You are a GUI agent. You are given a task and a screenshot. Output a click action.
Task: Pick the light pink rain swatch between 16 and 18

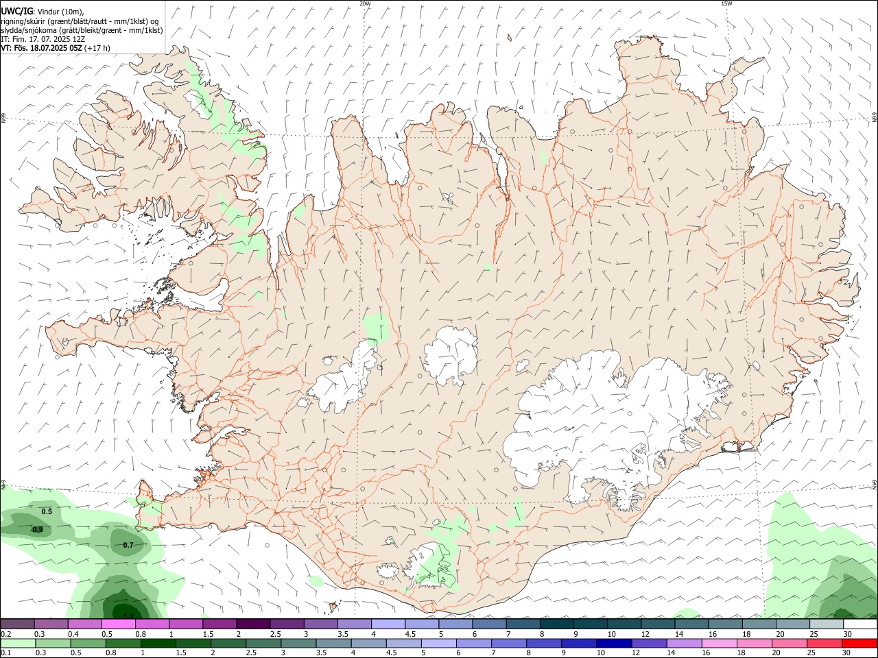719,644
